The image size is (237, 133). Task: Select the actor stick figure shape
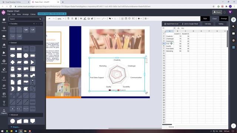pyautogui.click(x=33, y=82)
